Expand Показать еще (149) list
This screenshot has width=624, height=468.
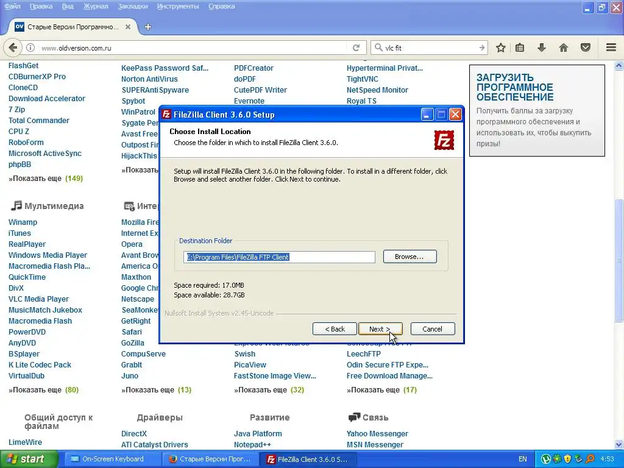coord(46,179)
